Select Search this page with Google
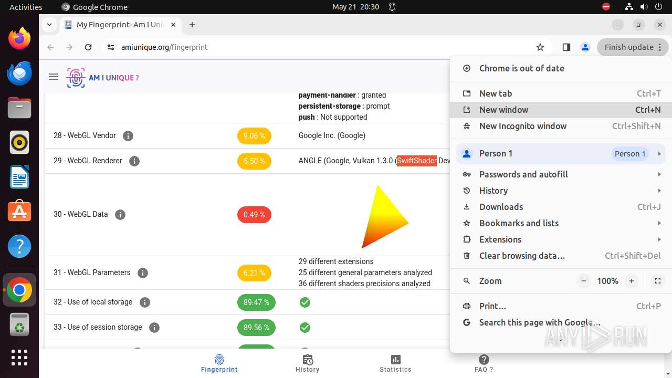Screen dimensions: 672x378 tap(560, 322)
